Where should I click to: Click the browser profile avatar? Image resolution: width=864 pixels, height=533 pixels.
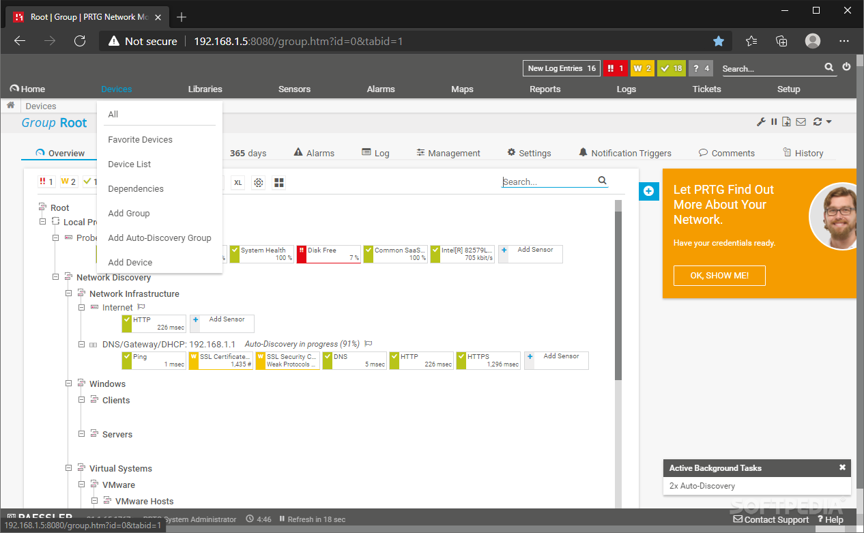click(x=813, y=41)
